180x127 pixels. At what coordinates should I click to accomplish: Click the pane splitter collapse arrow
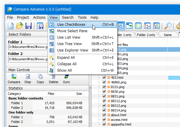tap(90, 88)
